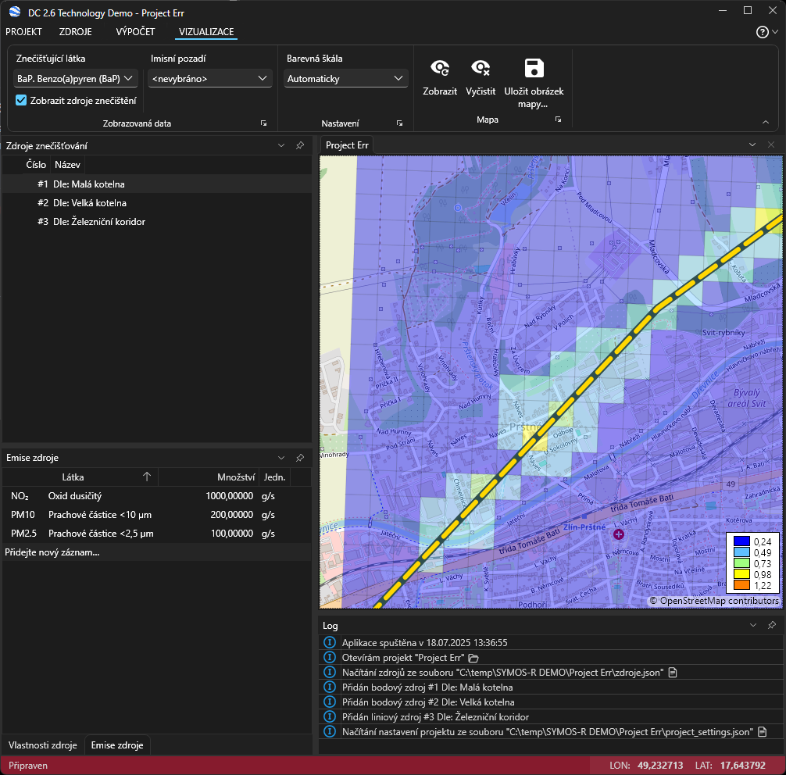
Task: Click Přidejte nový záznam row
Action: [52, 552]
